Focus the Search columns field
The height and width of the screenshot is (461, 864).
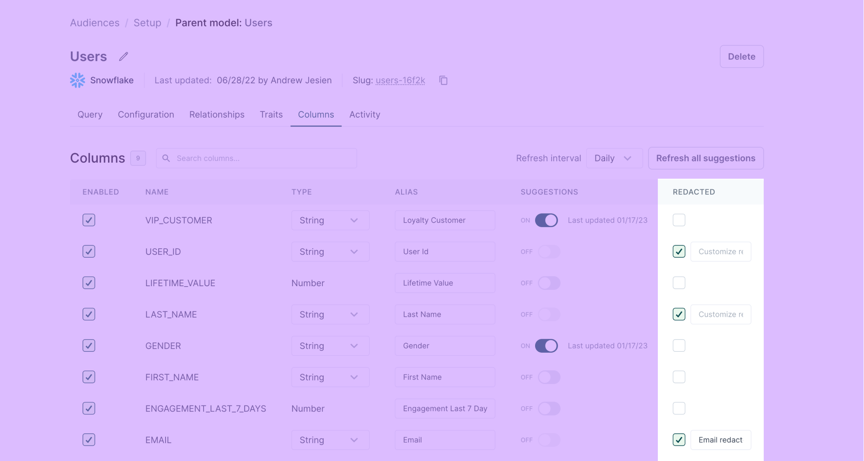[256, 158]
